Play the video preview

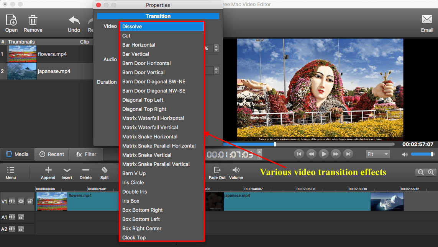tap(323, 154)
